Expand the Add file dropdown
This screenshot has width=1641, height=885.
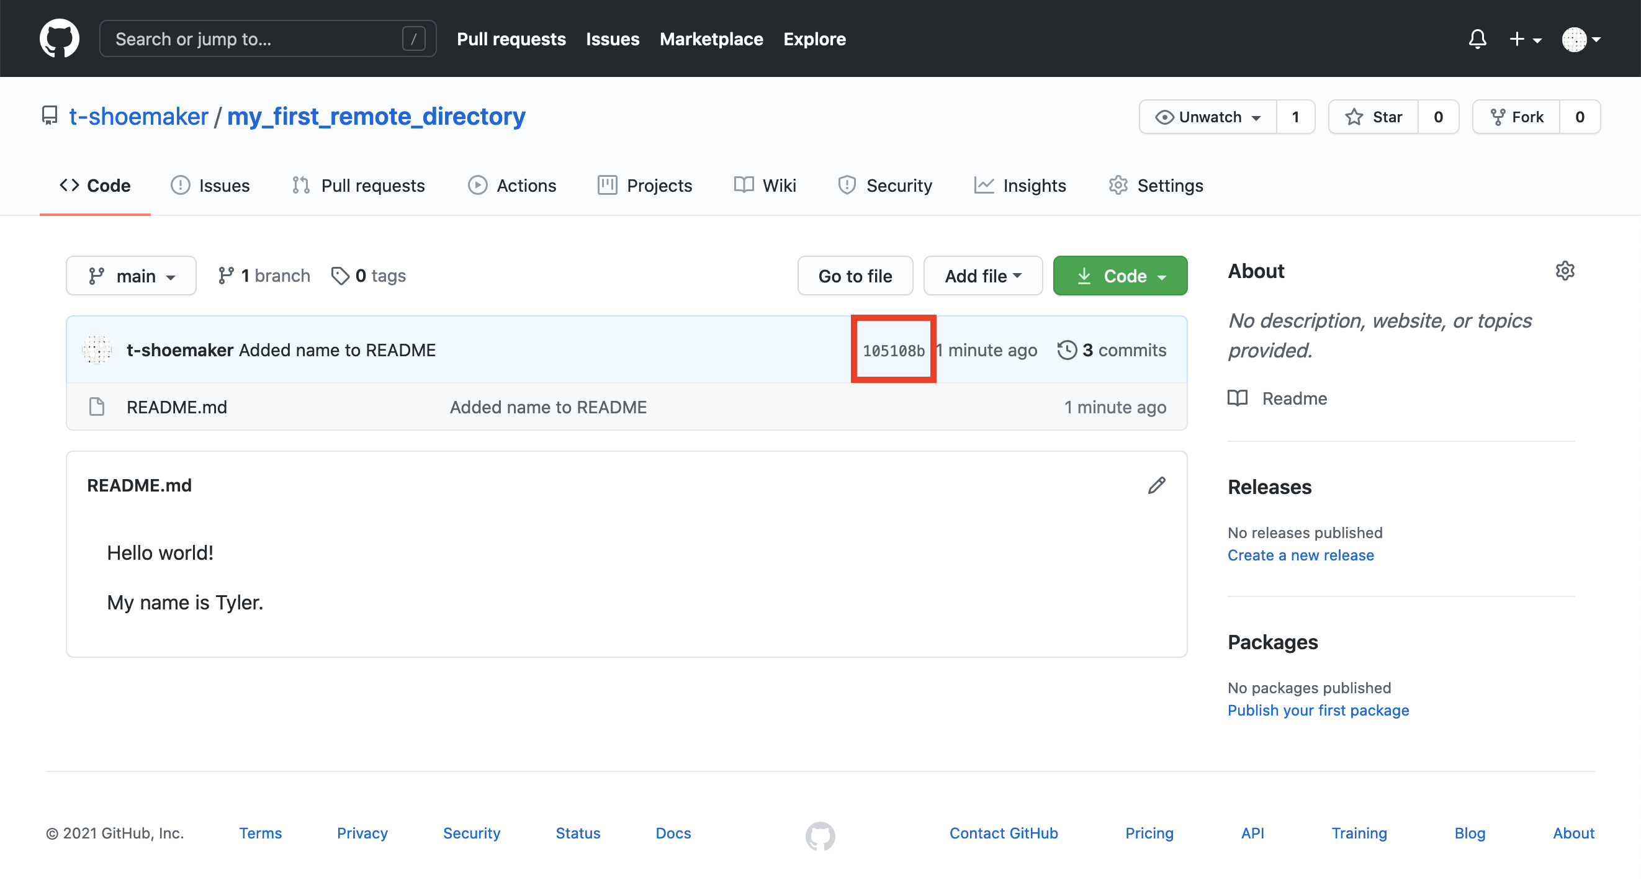point(983,276)
